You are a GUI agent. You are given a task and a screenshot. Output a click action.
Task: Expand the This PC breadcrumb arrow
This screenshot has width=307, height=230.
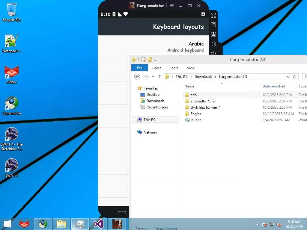point(191,77)
